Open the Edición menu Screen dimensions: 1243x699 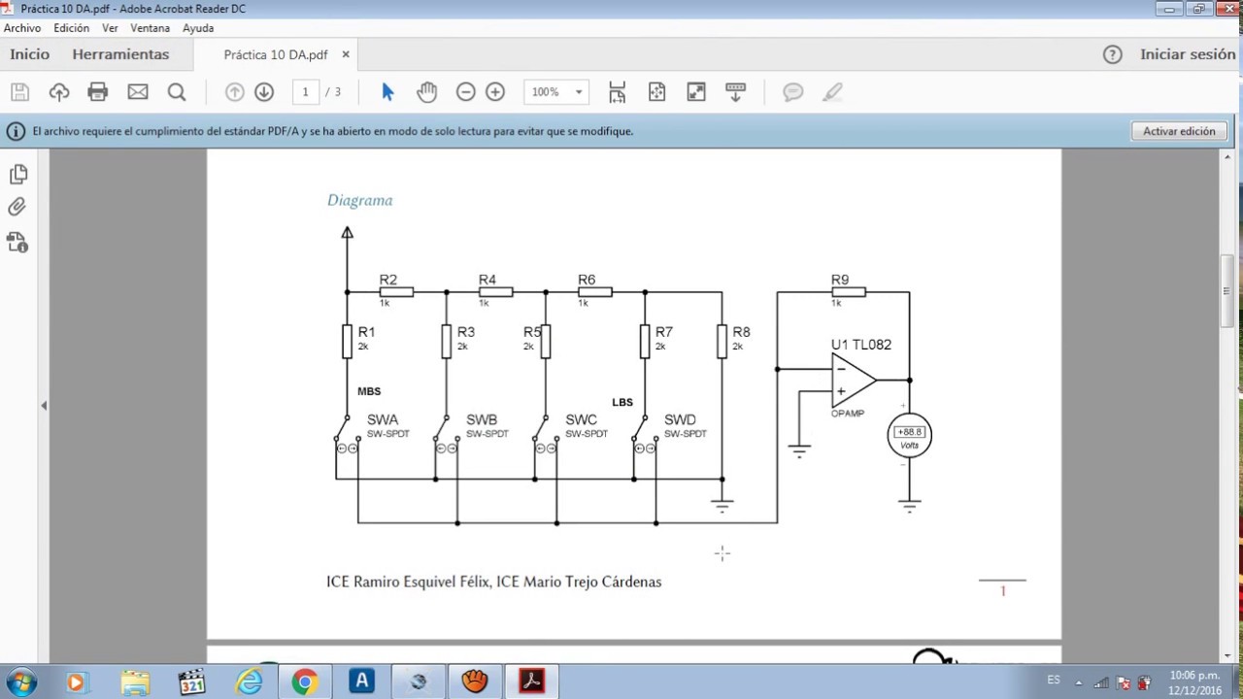click(72, 28)
